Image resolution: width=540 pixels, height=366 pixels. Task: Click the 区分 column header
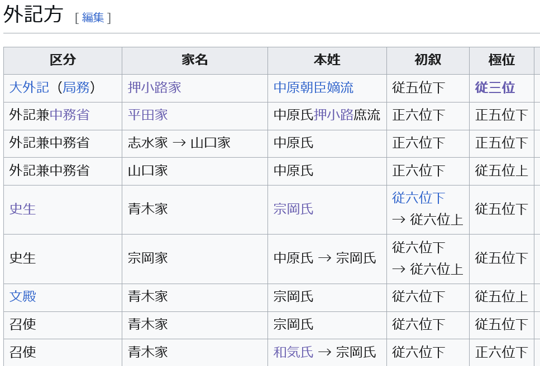(x=63, y=60)
